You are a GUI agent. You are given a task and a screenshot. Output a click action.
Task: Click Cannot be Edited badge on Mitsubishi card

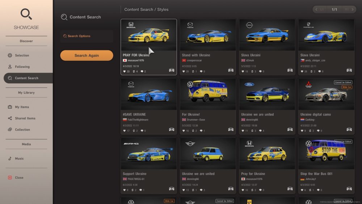[343, 82]
